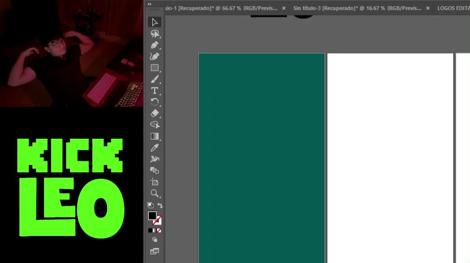This screenshot has width=470, height=263.
Task: Swap fill and stroke with the curved arrows
Action: (x=160, y=205)
